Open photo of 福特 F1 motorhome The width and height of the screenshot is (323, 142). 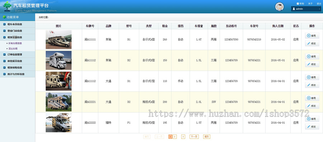click(58, 123)
